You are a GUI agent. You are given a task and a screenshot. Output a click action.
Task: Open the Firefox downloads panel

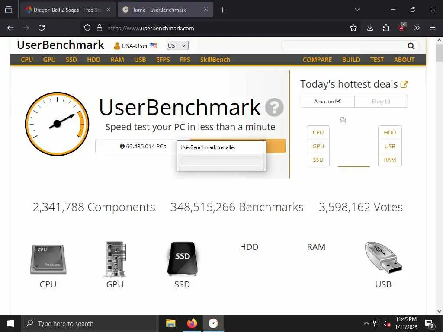tap(370, 28)
